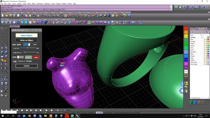Toggle lock icon for Pink layer

[206, 58]
